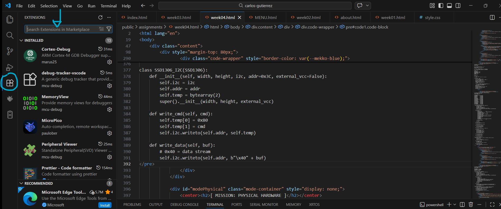
Task: Open the Terminal menu in the menu bar
Action: click(x=108, y=6)
